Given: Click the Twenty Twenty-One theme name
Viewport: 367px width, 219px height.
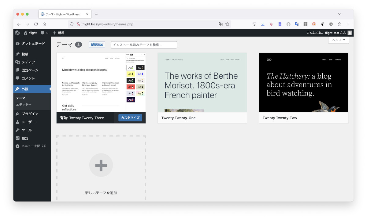Looking at the screenshot, I should [179, 118].
